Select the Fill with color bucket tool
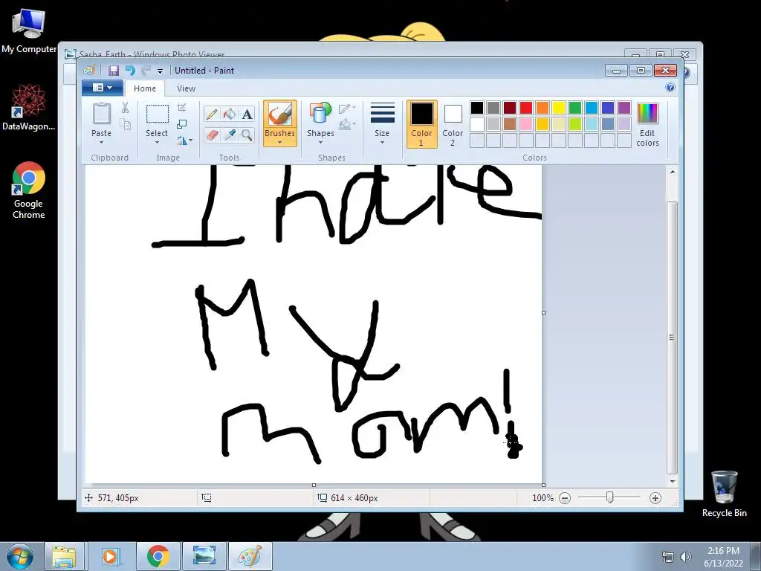The width and height of the screenshot is (761, 571). click(x=230, y=114)
